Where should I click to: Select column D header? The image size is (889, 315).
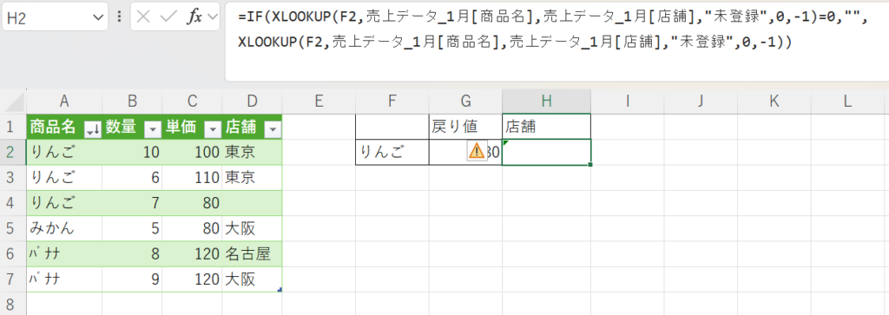coord(253,101)
